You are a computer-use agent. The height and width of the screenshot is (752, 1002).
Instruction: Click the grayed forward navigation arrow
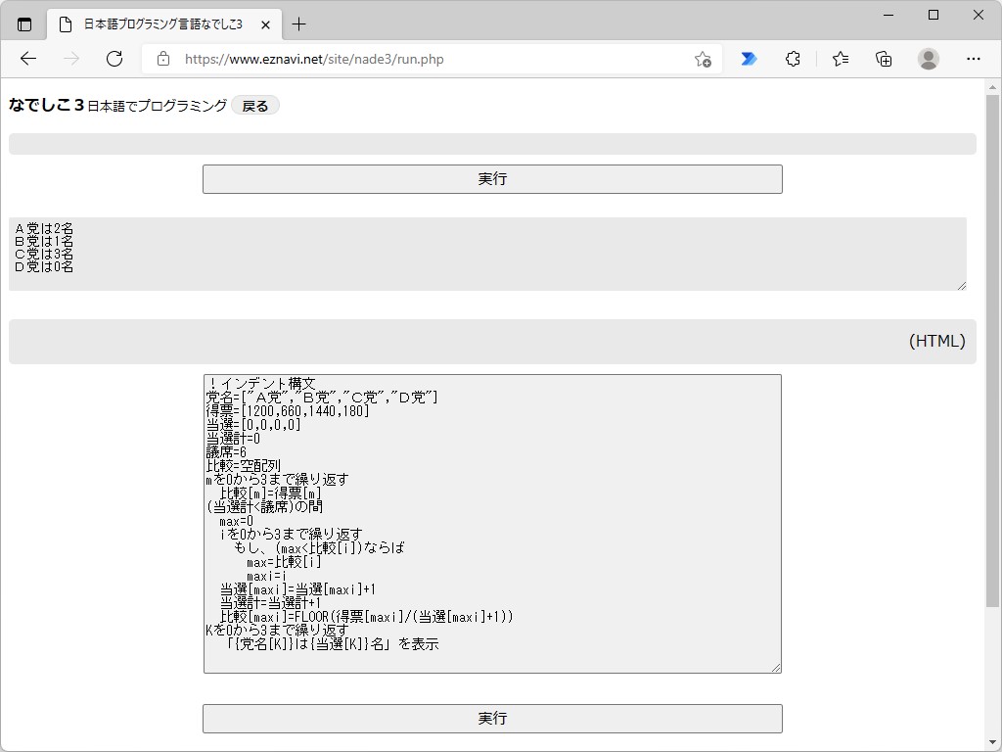pyautogui.click(x=70, y=59)
